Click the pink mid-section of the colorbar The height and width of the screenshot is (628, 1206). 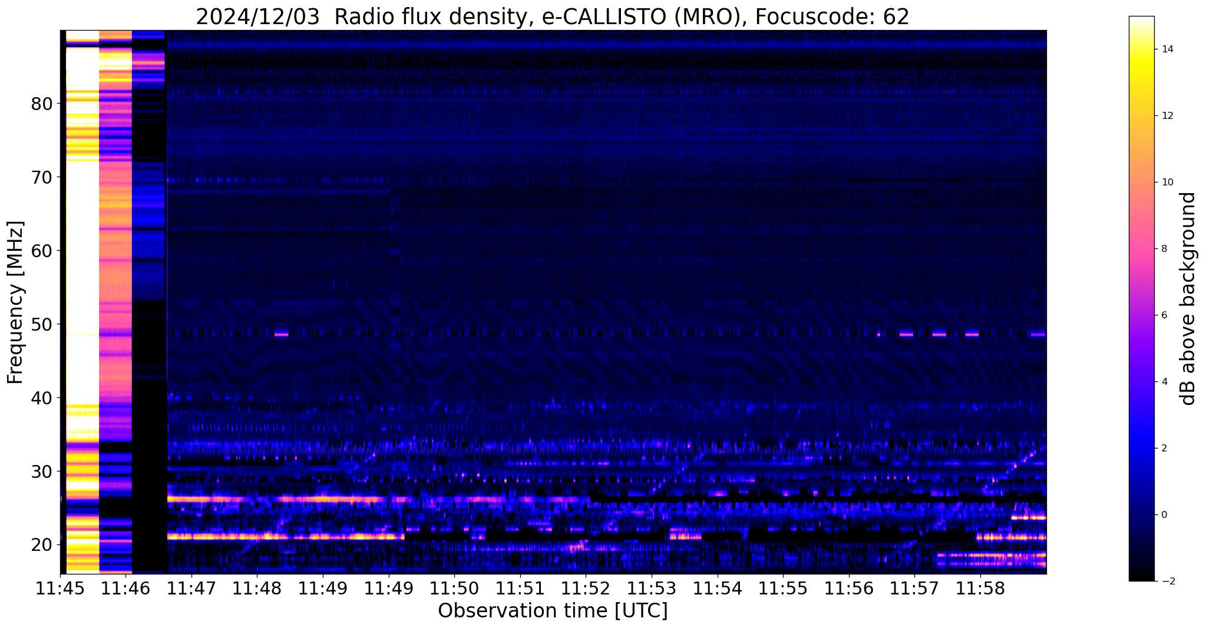[1141, 249]
